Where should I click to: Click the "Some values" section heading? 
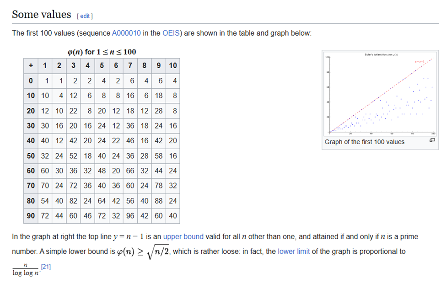click(x=42, y=15)
